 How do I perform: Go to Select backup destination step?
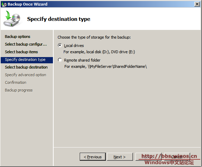[x=26, y=67]
